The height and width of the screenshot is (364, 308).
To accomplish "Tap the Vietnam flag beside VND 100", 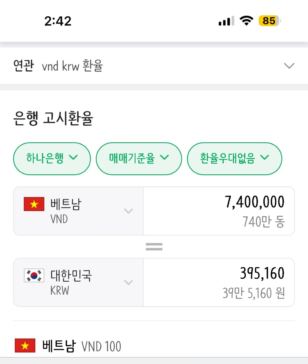I will pos(25,346).
